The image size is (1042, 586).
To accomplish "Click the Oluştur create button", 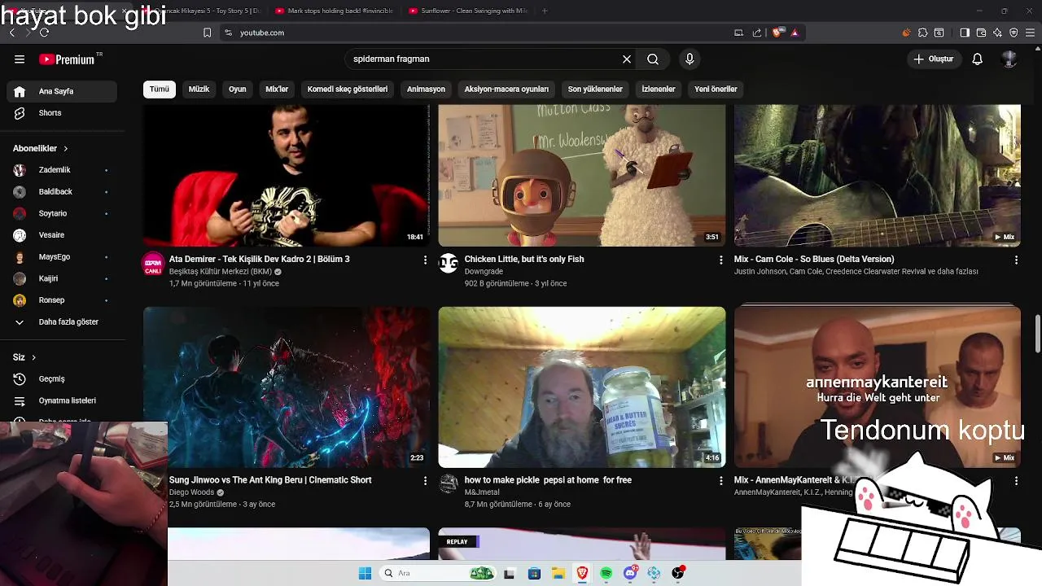I will tap(933, 59).
